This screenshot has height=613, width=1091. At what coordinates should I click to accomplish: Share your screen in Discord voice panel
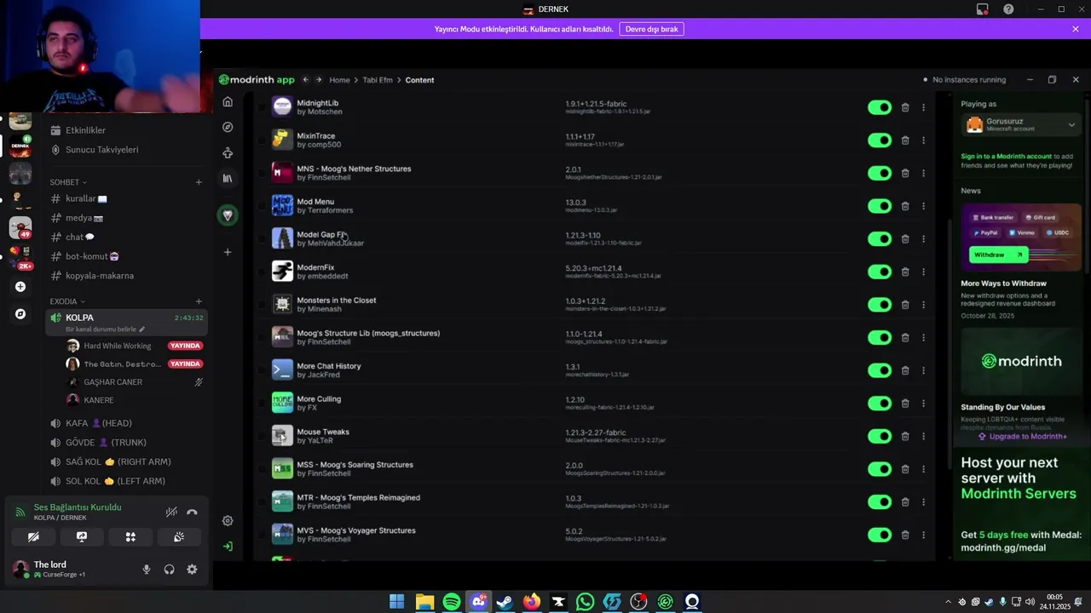tap(82, 537)
